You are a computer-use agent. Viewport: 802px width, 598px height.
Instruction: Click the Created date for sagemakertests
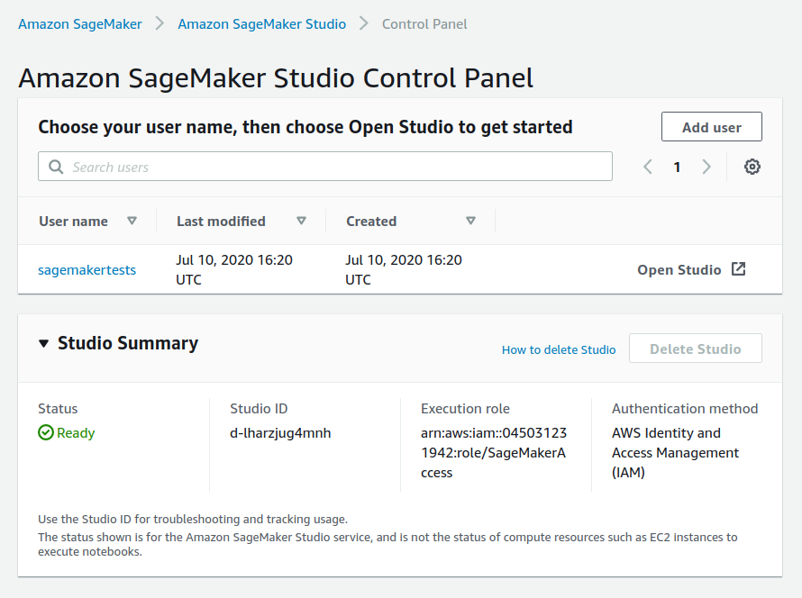404,270
